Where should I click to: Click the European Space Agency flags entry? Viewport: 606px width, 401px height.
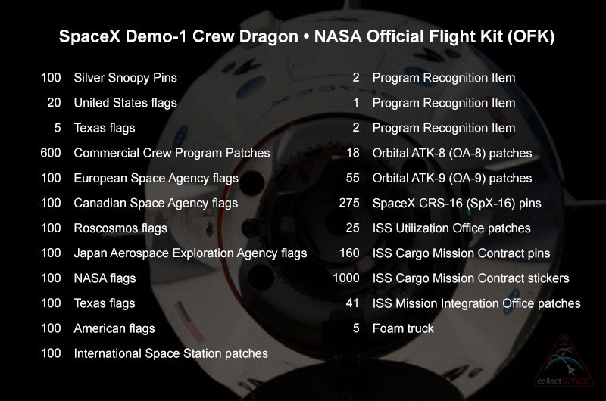(155, 178)
